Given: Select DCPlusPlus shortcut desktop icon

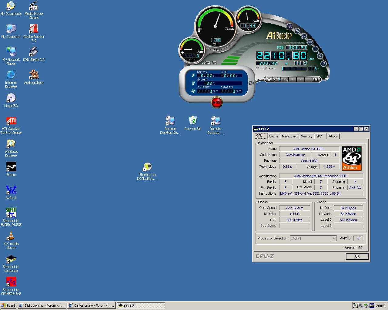Looking at the screenshot, I should tap(147, 171).
